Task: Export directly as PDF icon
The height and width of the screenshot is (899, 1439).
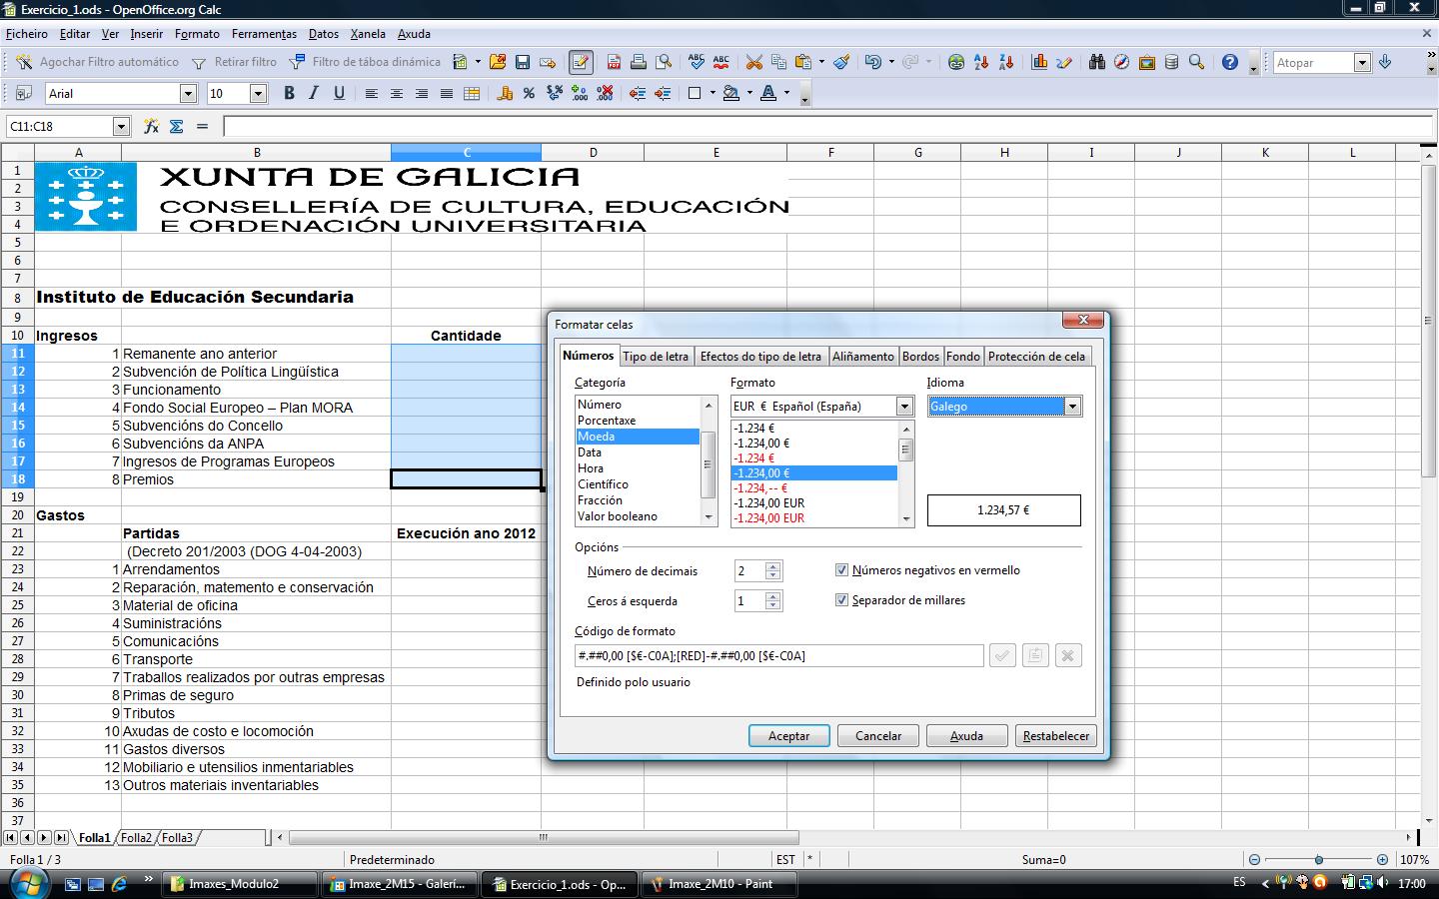Action: click(x=614, y=62)
